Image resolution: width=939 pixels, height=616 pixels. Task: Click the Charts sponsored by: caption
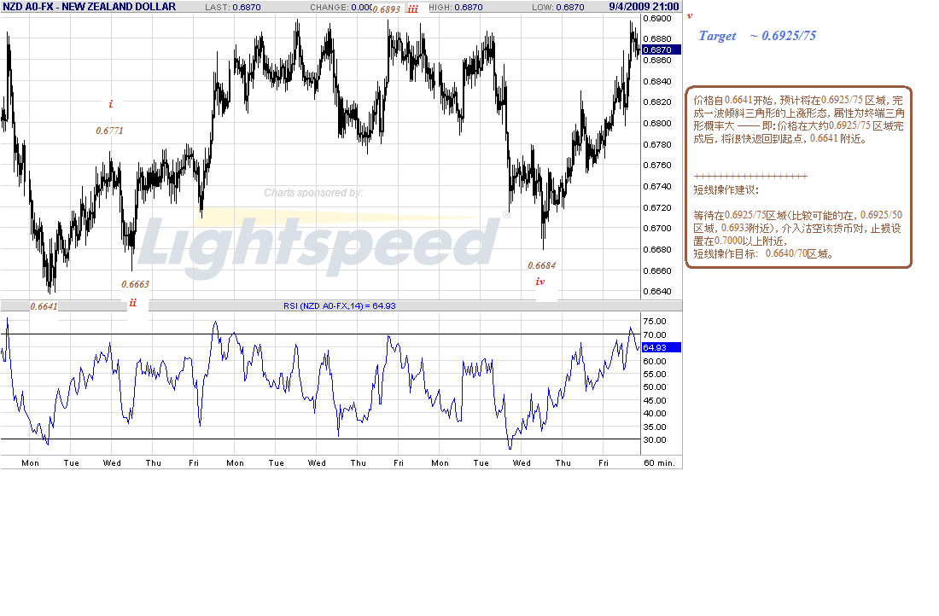[313, 192]
